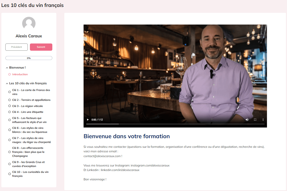
Task: Open Clé 6 – Les styles de vins blancs
Action: coord(30,130)
